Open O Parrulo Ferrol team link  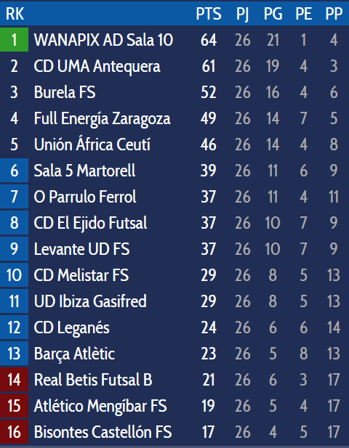(85, 197)
